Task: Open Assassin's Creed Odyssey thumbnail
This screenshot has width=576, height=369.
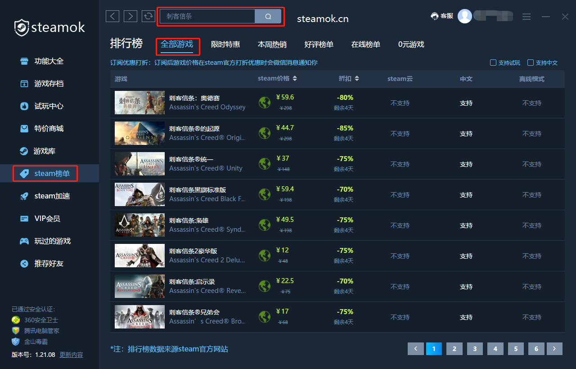Action: 139,103
